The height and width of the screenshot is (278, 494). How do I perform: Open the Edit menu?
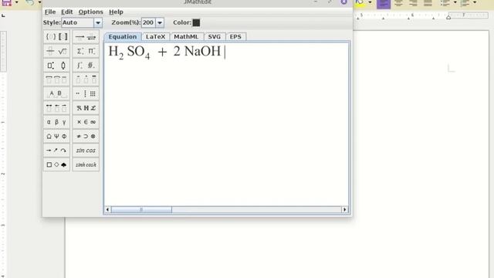[67, 12]
